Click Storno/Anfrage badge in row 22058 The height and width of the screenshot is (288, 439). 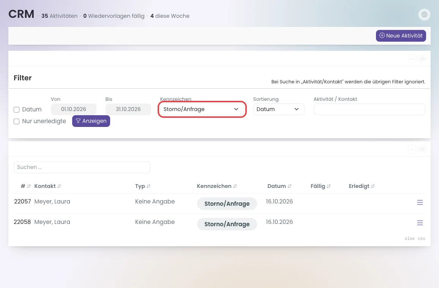(227, 224)
